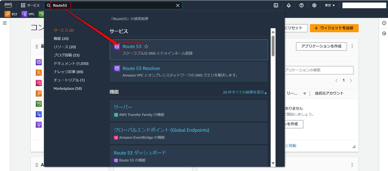Click the AWS Transfer Family icon
The width and height of the screenshot is (388, 171).
click(116, 115)
